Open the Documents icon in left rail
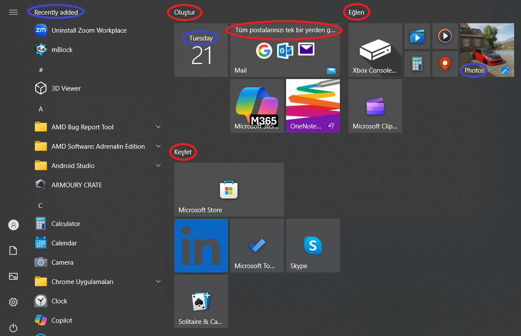 click(13, 250)
